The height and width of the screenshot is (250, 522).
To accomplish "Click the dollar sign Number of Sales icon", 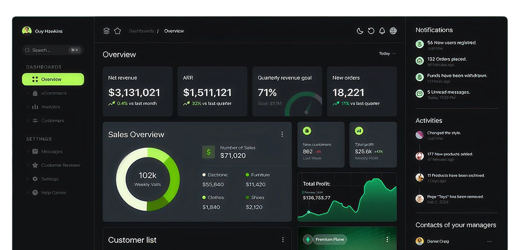I will click(209, 152).
